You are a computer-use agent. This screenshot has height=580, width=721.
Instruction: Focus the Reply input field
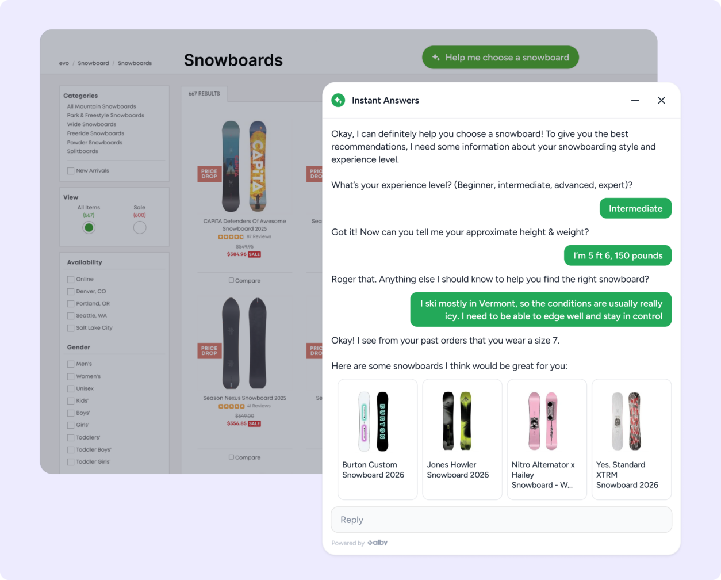(x=501, y=520)
